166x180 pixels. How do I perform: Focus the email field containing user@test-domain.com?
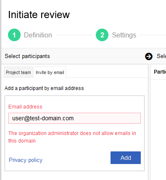74,118
